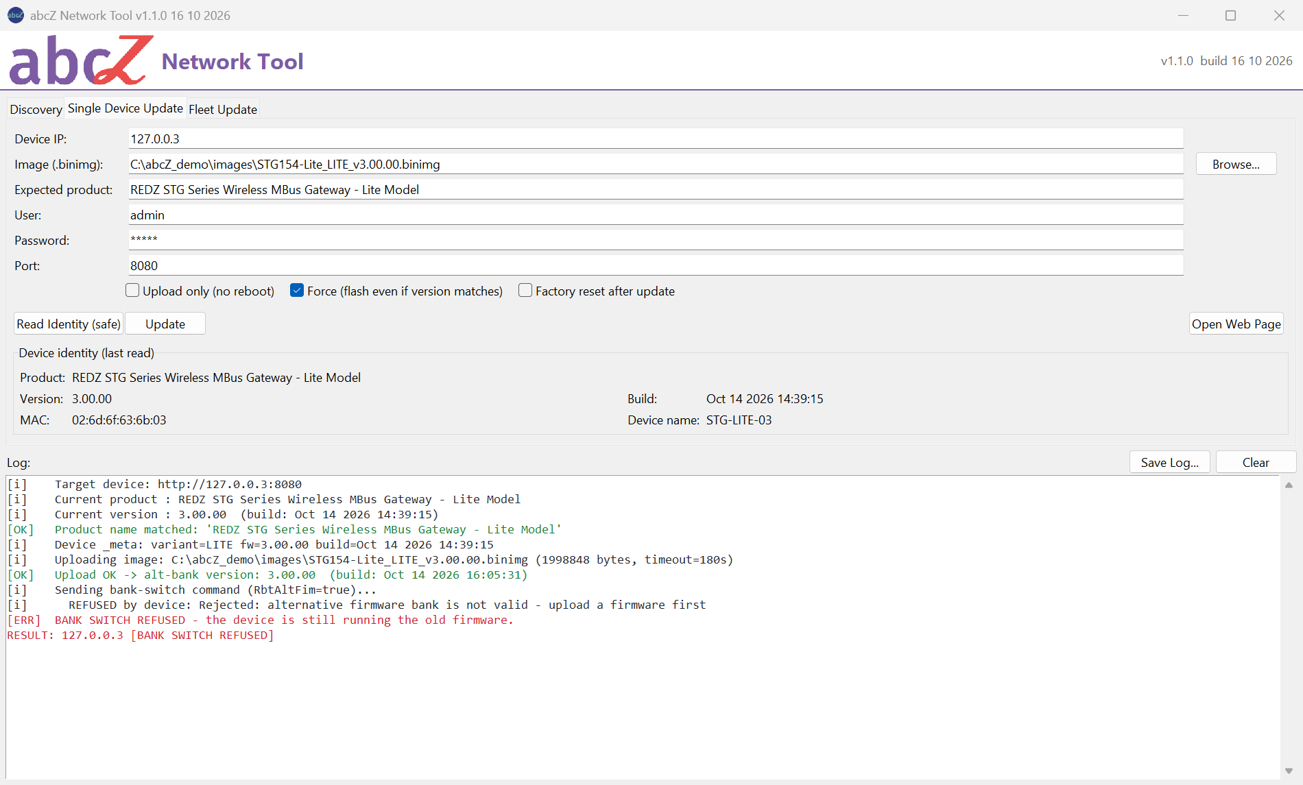Image resolution: width=1303 pixels, height=785 pixels.
Task: Click the 'Product name matched' log line
Action: 285,529
